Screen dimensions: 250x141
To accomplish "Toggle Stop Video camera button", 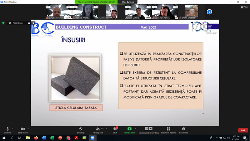I will point(22,130).
